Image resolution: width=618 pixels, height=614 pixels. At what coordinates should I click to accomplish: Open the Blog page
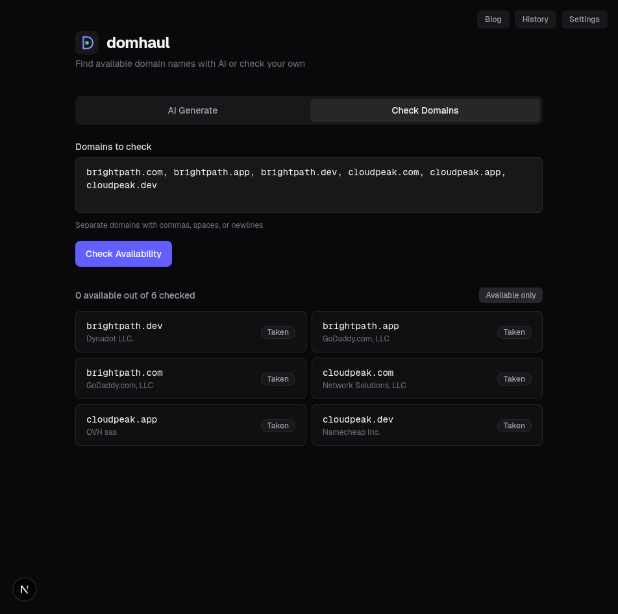[493, 19]
